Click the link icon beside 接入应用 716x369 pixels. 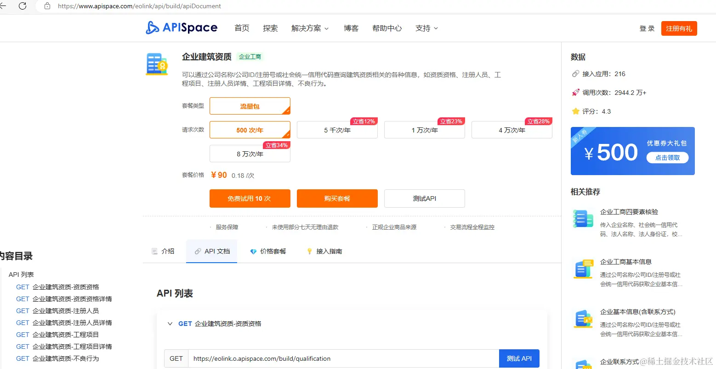[575, 74]
